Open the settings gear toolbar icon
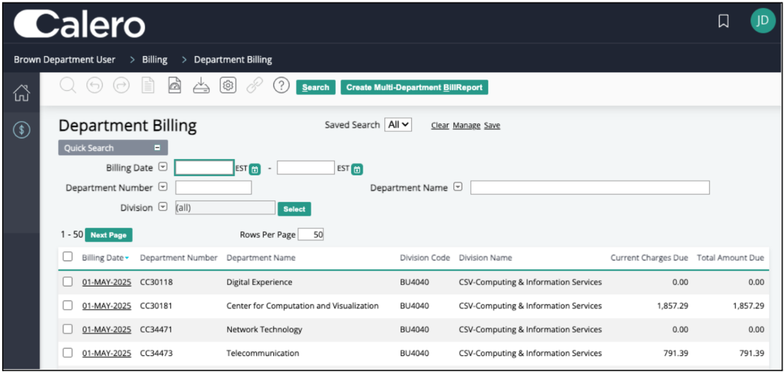This screenshot has width=784, height=373. tap(227, 86)
